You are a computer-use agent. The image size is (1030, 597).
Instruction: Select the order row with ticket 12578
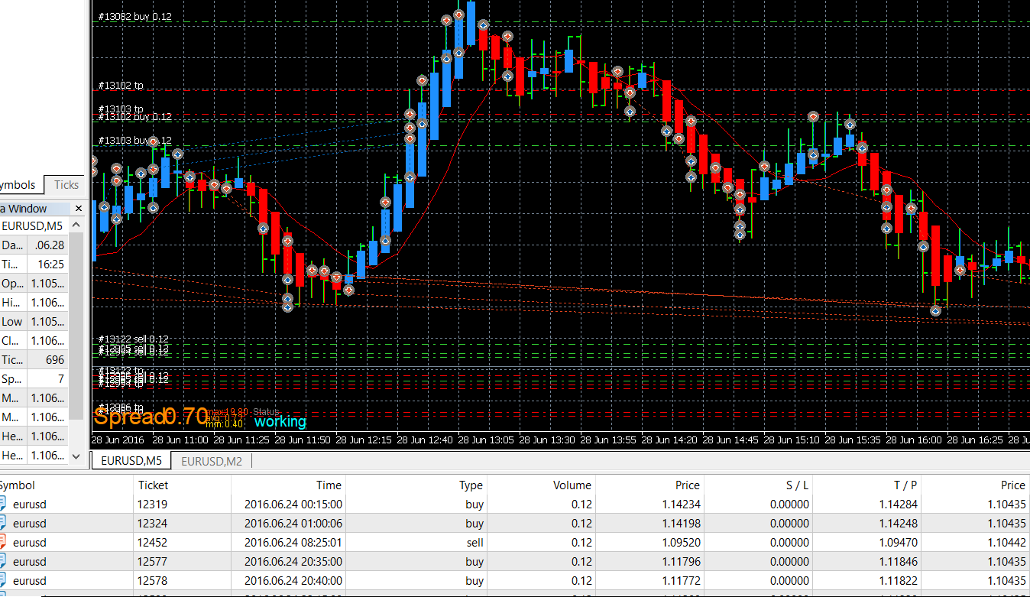click(515, 581)
